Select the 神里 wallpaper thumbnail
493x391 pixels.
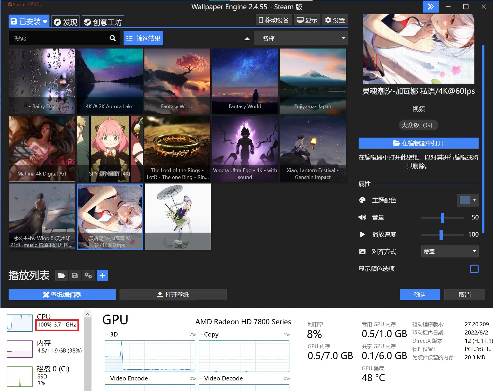pos(178,216)
